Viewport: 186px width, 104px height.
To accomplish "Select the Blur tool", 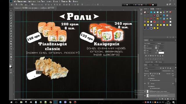I will (x=11, y=41).
